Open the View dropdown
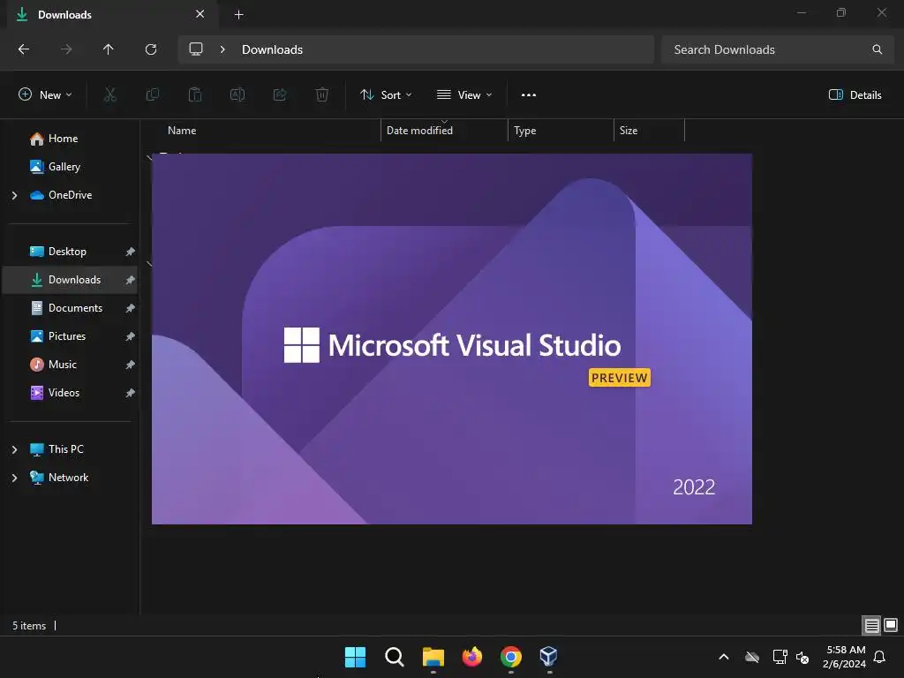This screenshot has height=678, width=904. tap(464, 94)
